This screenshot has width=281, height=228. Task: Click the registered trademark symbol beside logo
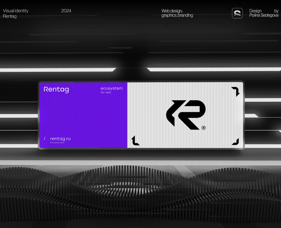[x=203, y=128]
